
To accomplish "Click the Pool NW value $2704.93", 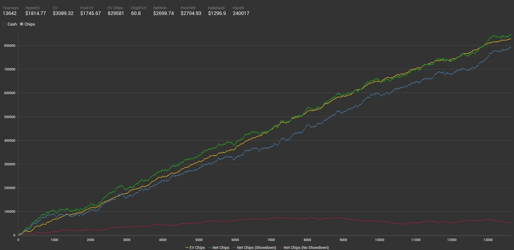I will click(x=191, y=13).
